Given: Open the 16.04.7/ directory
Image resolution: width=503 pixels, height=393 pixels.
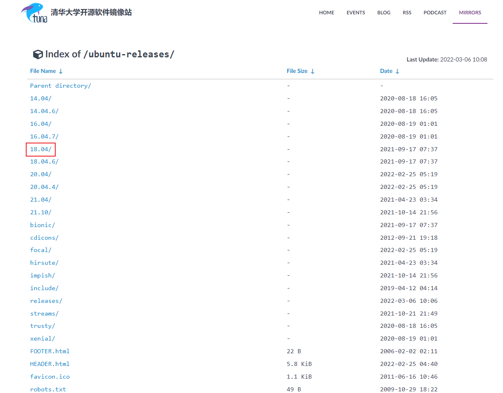Looking at the screenshot, I should pyautogui.click(x=44, y=136).
